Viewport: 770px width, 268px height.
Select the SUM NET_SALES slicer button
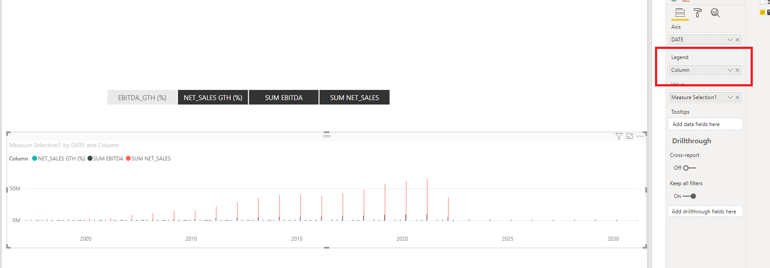pyautogui.click(x=354, y=97)
